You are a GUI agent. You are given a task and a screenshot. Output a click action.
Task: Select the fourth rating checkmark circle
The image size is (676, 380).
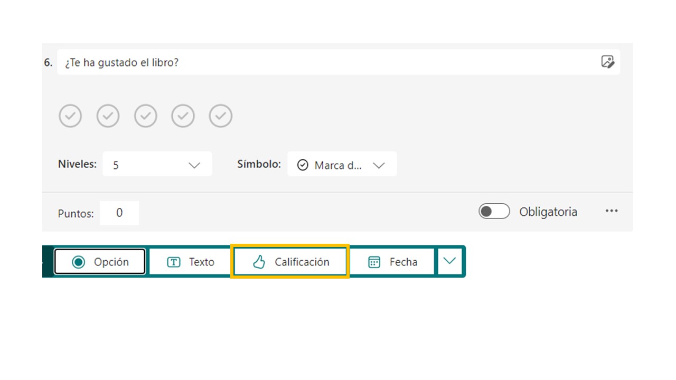[183, 116]
